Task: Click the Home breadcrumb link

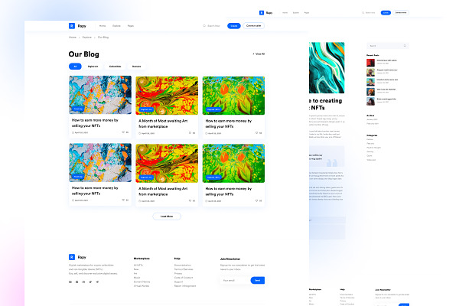Action: tap(73, 37)
